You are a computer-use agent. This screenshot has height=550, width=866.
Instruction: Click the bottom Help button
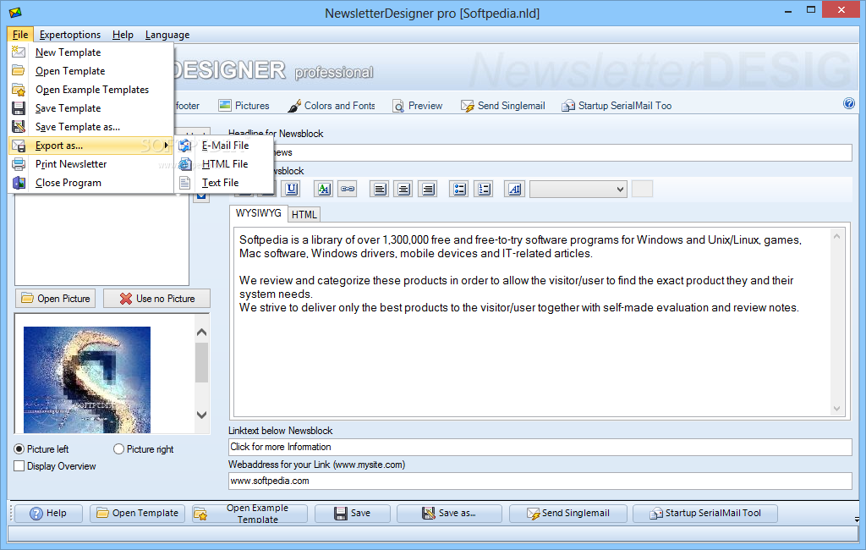tap(48, 513)
